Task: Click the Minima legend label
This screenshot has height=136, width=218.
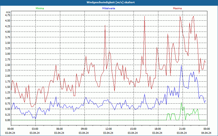Action: [40, 8]
